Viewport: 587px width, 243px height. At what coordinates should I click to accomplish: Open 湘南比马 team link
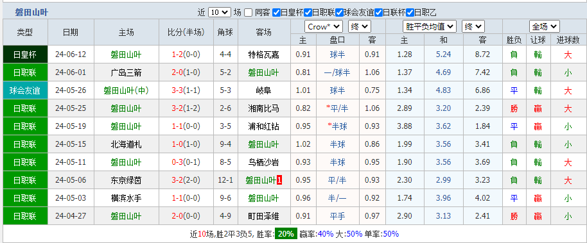[264, 109]
